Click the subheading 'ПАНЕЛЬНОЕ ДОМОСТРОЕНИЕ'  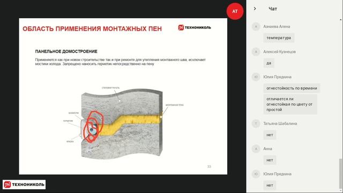[x=66, y=51]
